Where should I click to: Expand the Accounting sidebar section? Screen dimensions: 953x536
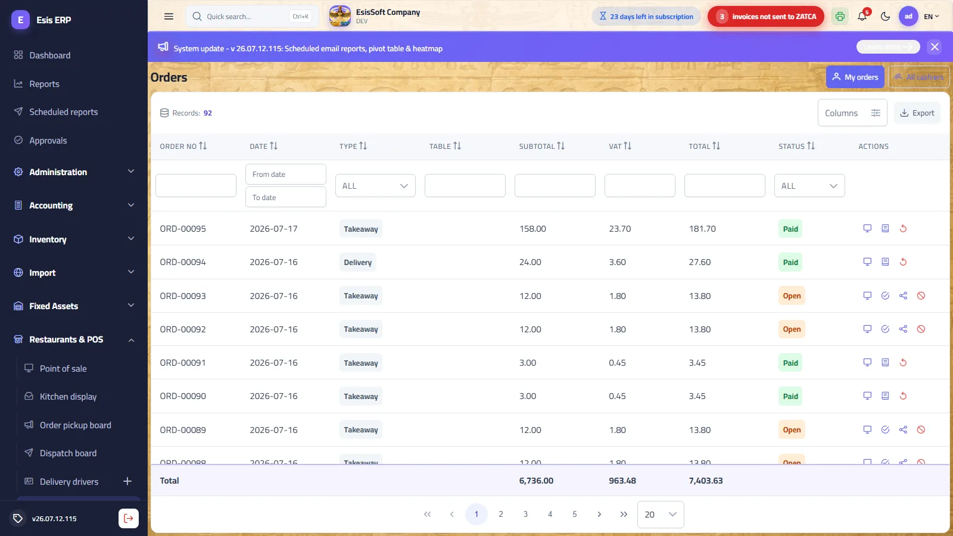[x=74, y=205]
